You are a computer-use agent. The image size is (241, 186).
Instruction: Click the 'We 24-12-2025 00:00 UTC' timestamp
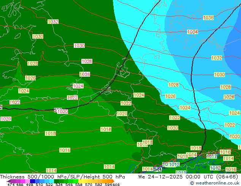click(176, 177)
